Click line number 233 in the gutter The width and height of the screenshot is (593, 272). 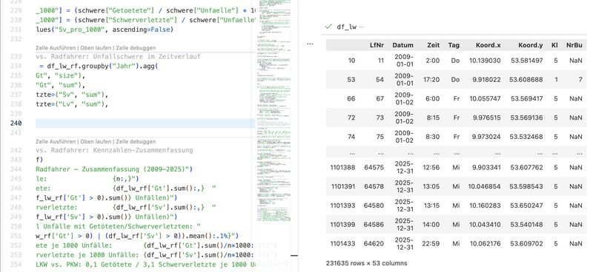click(16, 57)
